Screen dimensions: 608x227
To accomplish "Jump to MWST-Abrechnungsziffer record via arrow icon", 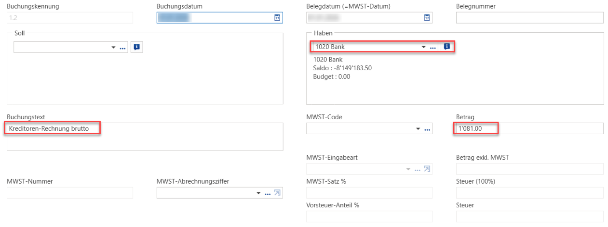I will coord(277,193).
